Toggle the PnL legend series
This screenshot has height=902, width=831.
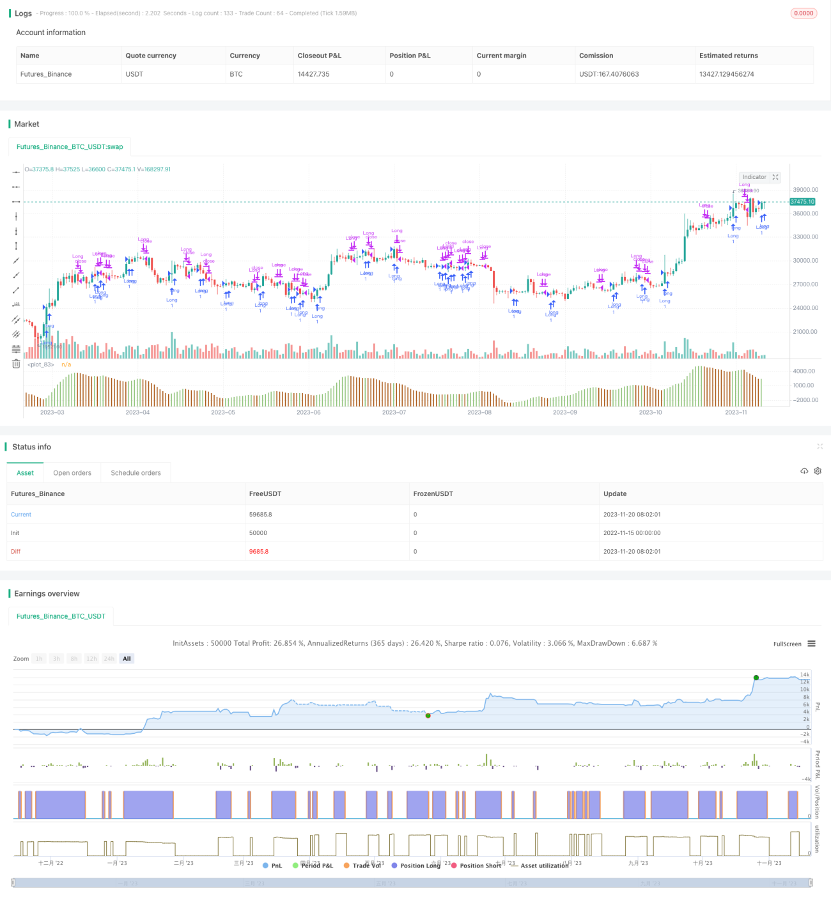[x=272, y=866]
